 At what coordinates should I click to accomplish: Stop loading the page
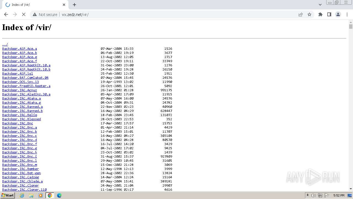24,14
